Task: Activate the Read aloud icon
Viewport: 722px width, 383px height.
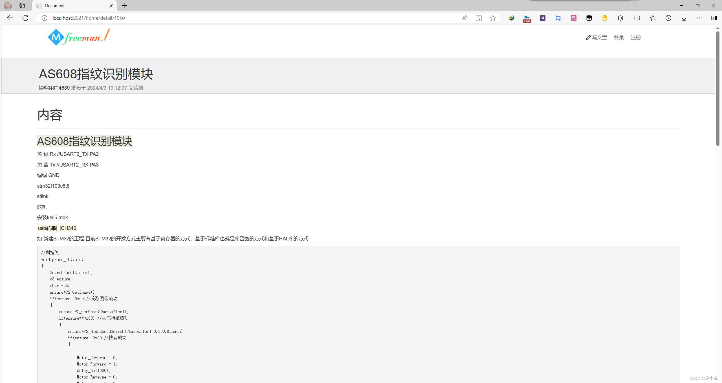Action: point(465,18)
